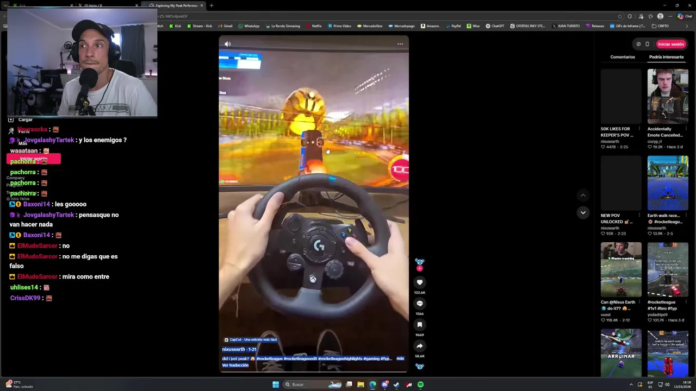Open Earth walk race video thumbnail
Viewport: 696px width, 391px height.
click(x=668, y=183)
